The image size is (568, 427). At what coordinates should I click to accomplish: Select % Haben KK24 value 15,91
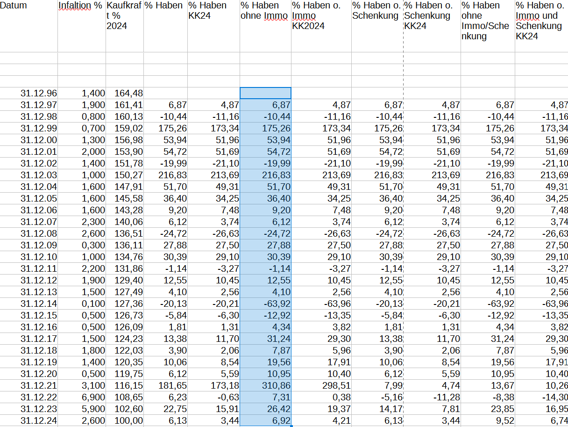point(213,409)
